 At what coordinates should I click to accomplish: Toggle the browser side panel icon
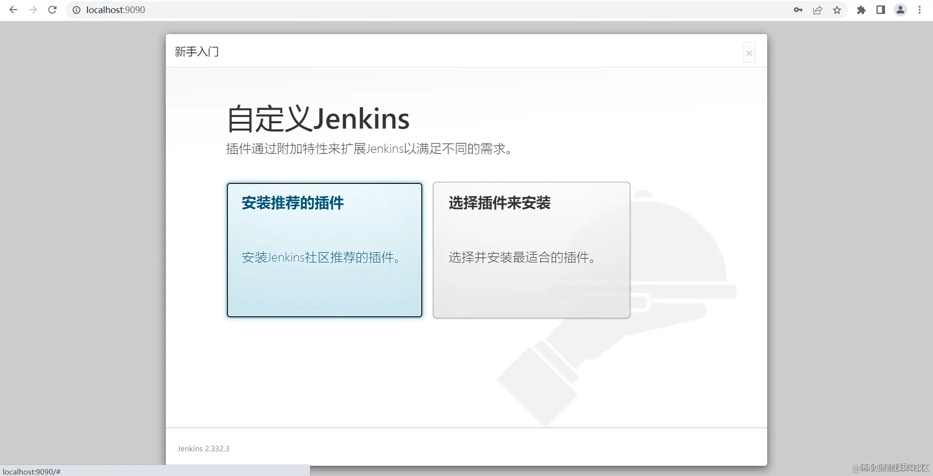(881, 10)
